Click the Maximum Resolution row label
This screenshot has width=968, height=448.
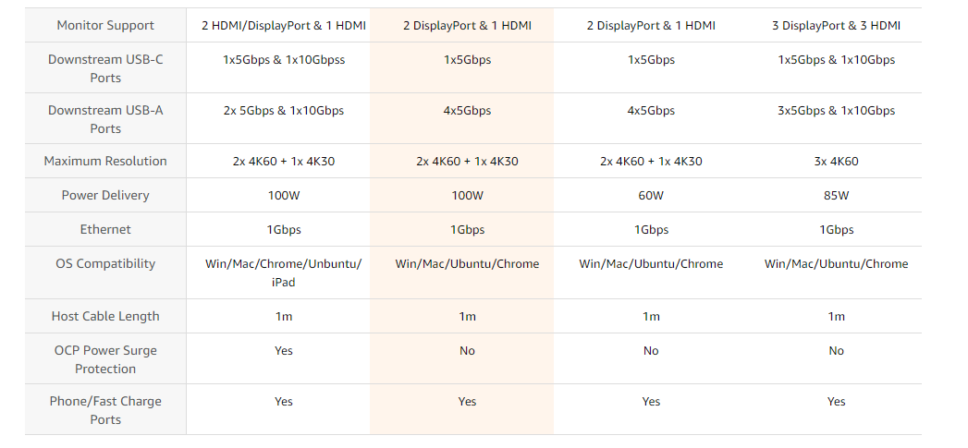(x=105, y=162)
